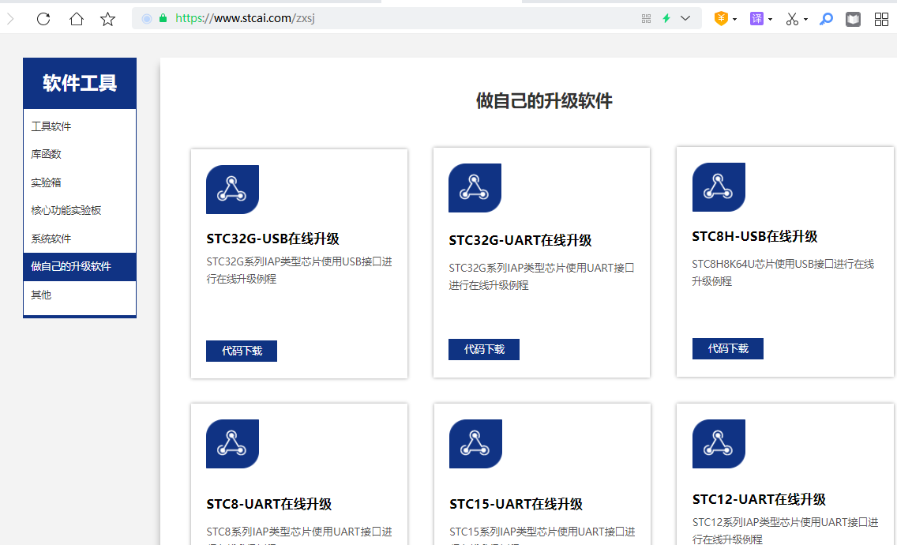Bookmark this page with the star icon
This screenshot has height=545, width=897.
pos(107,19)
